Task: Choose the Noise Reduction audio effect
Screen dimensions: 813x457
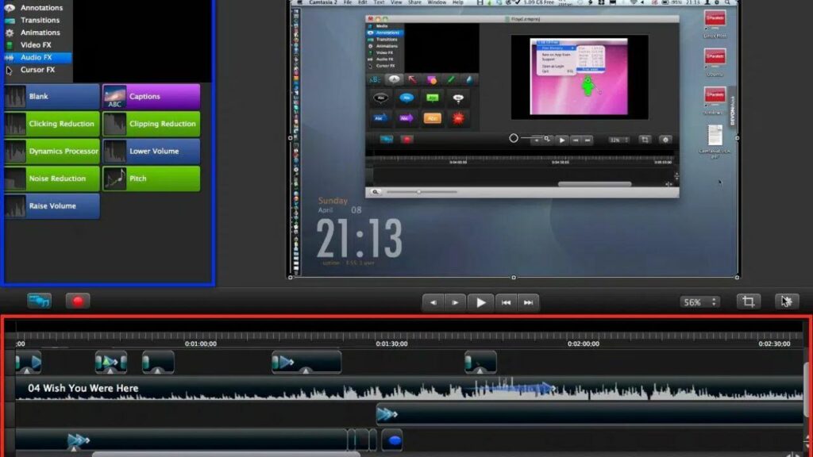Action: point(52,179)
